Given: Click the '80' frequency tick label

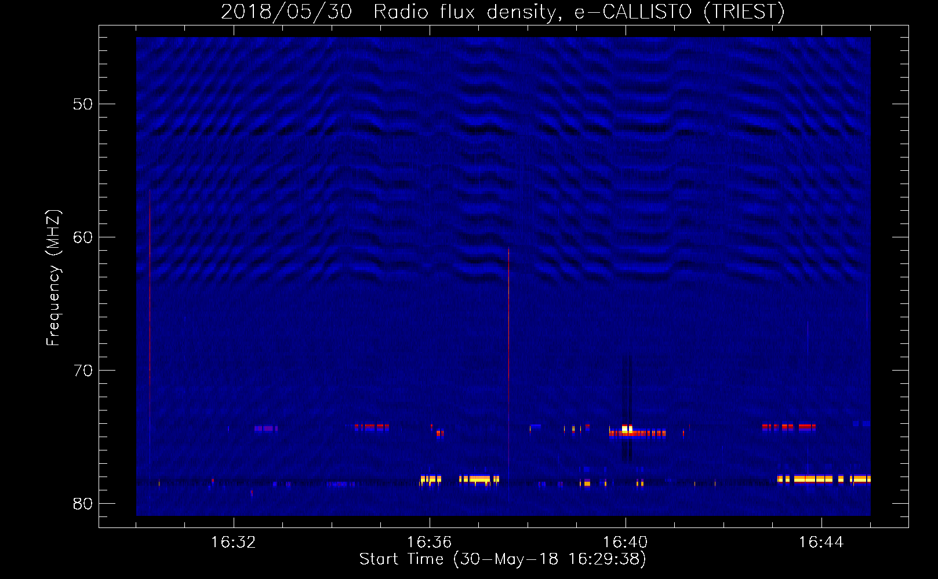Looking at the screenshot, I should pos(83,504).
